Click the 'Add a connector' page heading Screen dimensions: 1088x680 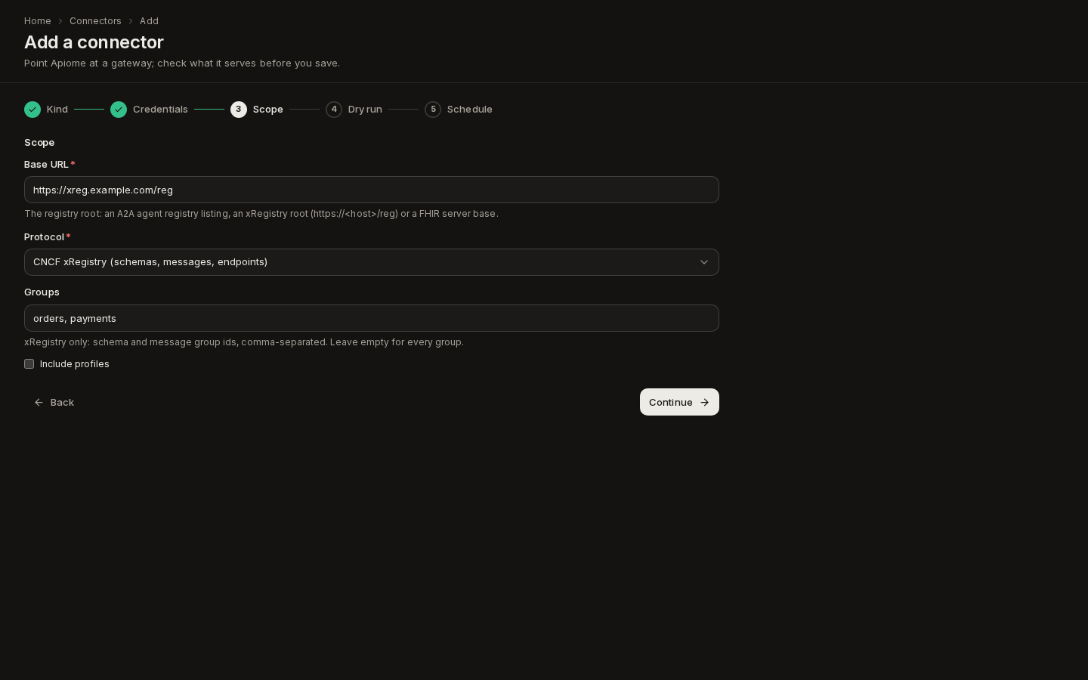click(x=94, y=42)
